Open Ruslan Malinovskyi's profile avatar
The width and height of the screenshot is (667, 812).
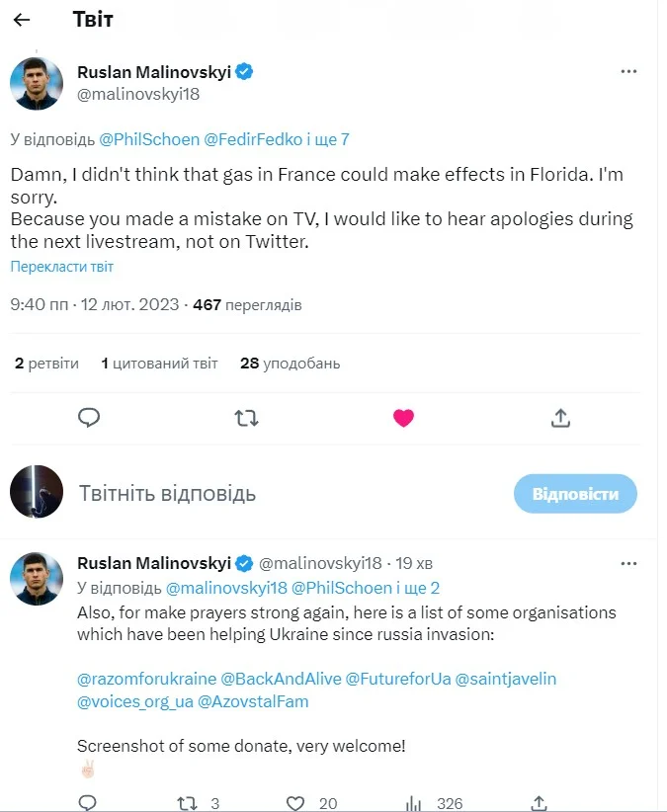click(x=37, y=83)
